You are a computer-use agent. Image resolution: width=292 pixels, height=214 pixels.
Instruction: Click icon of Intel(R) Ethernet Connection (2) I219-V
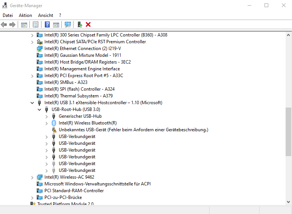tap(40, 49)
